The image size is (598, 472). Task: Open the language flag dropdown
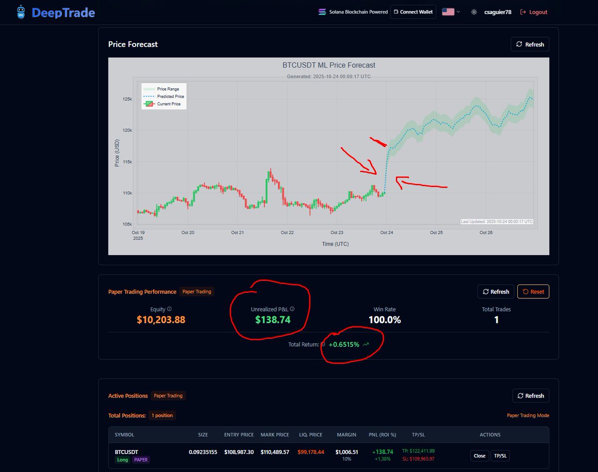click(450, 11)
